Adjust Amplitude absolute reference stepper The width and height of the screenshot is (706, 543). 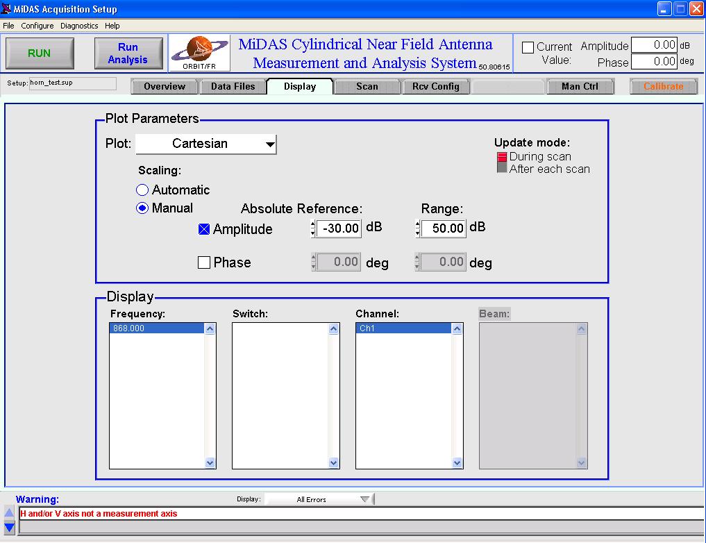click(312, 228)
